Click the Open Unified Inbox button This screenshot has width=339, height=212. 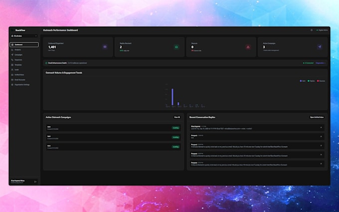(x=317, y=117)
